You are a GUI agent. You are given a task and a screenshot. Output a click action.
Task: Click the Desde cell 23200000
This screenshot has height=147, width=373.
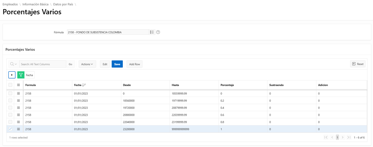[145, 129]
